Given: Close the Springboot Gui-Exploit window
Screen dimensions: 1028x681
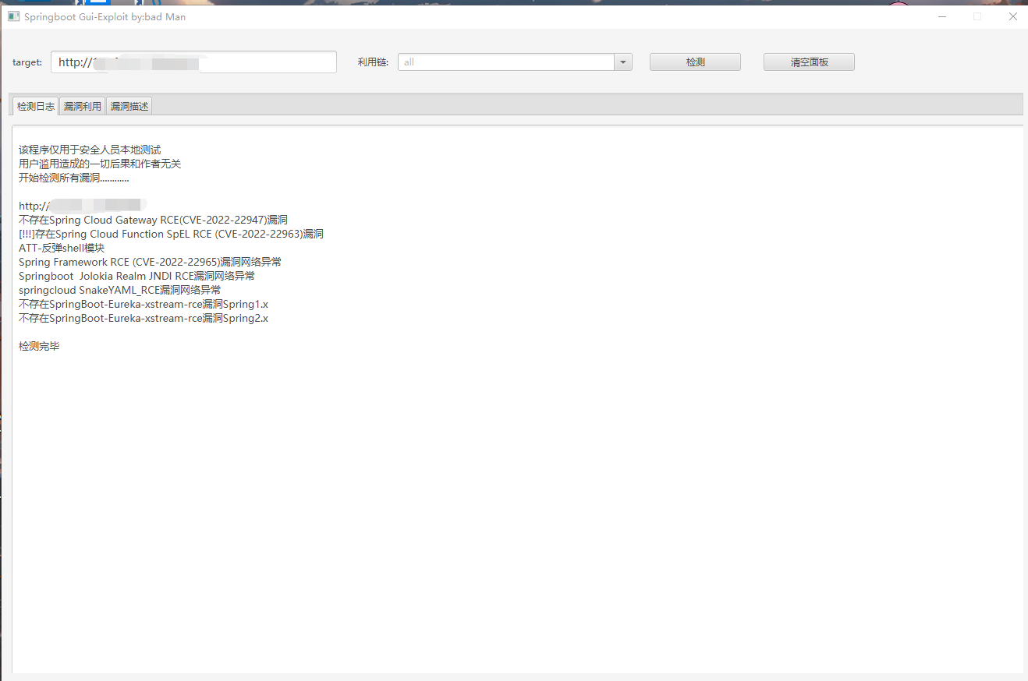Looking at the screenshot, I should [x=1012, y=16].
